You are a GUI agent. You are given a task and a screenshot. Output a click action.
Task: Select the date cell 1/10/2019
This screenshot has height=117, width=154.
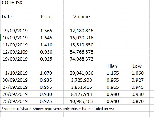click(15, 73)
